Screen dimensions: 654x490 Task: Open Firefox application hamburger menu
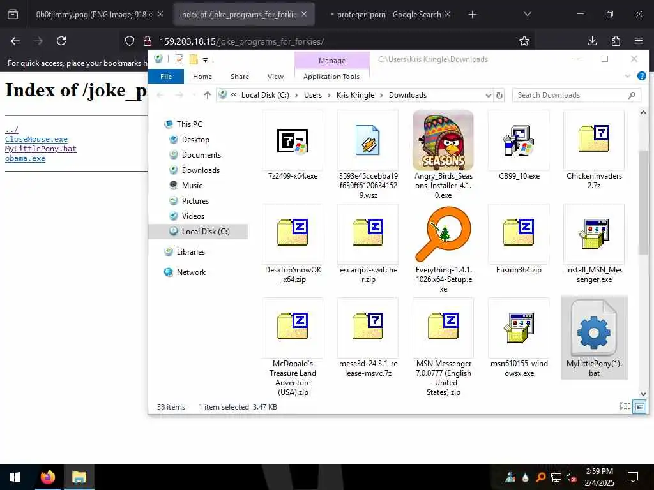point(639,41)
